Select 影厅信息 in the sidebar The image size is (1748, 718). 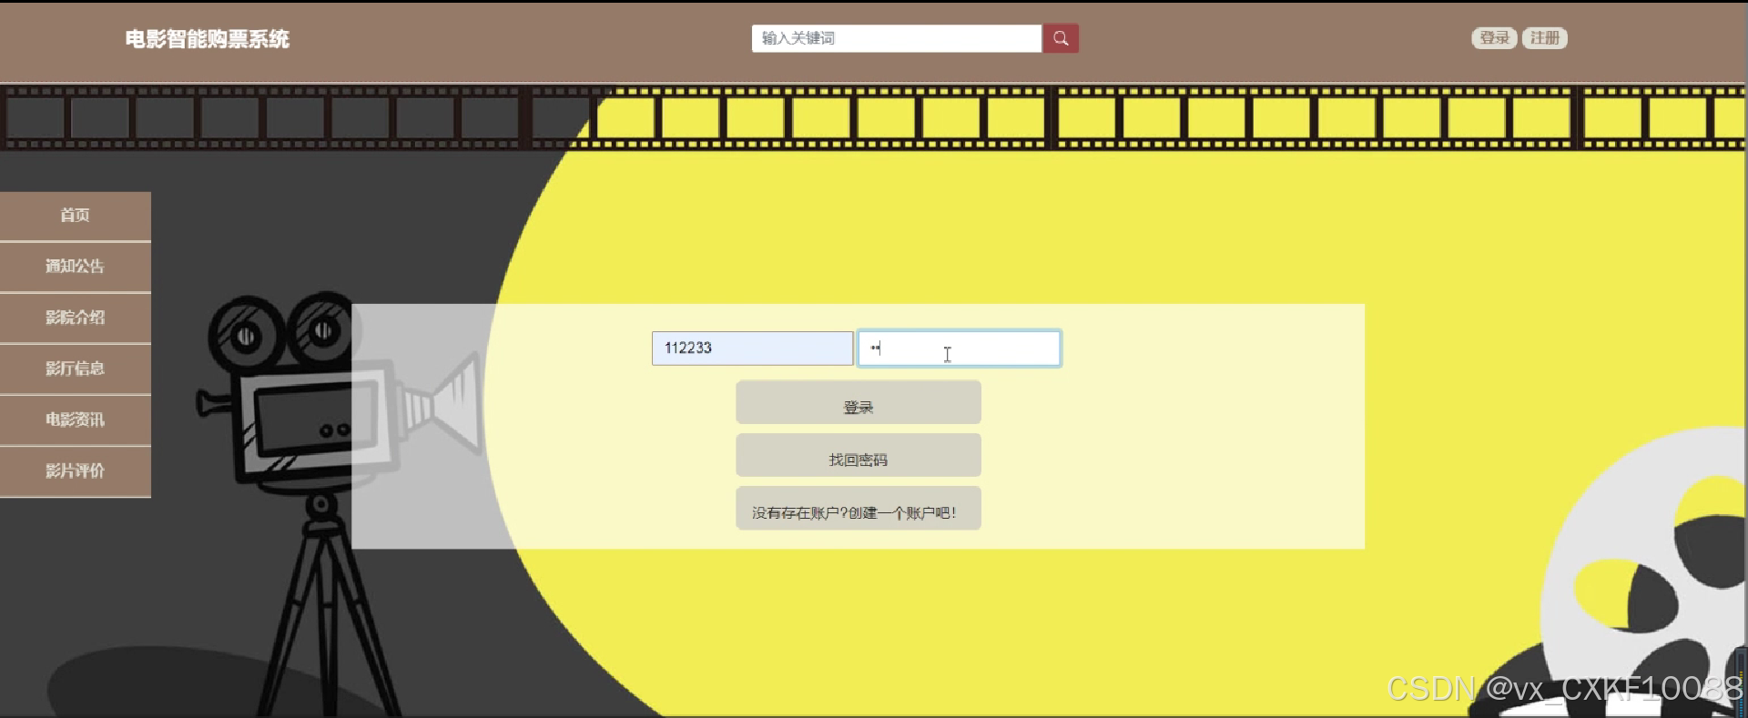tap(76, 369)
